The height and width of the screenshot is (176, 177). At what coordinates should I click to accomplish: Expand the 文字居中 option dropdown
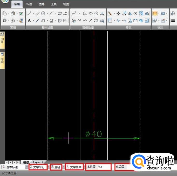pyautogui.click(x=84, y=167)
